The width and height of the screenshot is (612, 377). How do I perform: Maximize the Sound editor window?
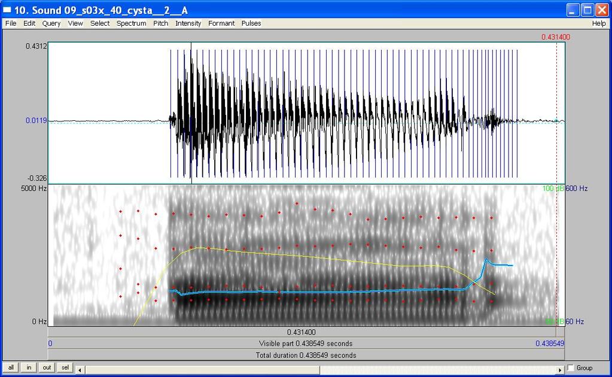pos(587,10)
